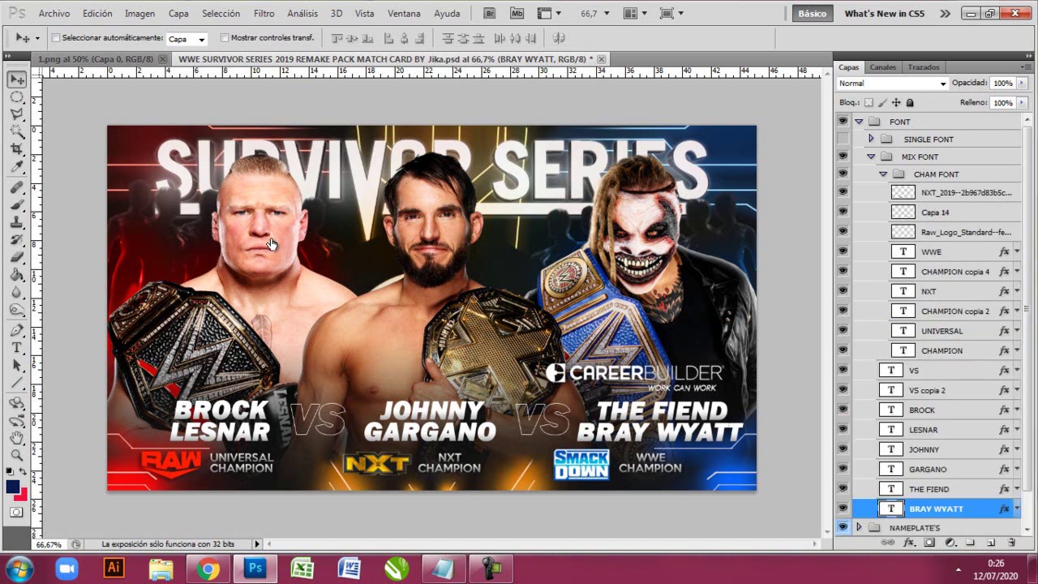
Task: Create a new layer icon
Action: pyautogui.click(x=991, y=542)
